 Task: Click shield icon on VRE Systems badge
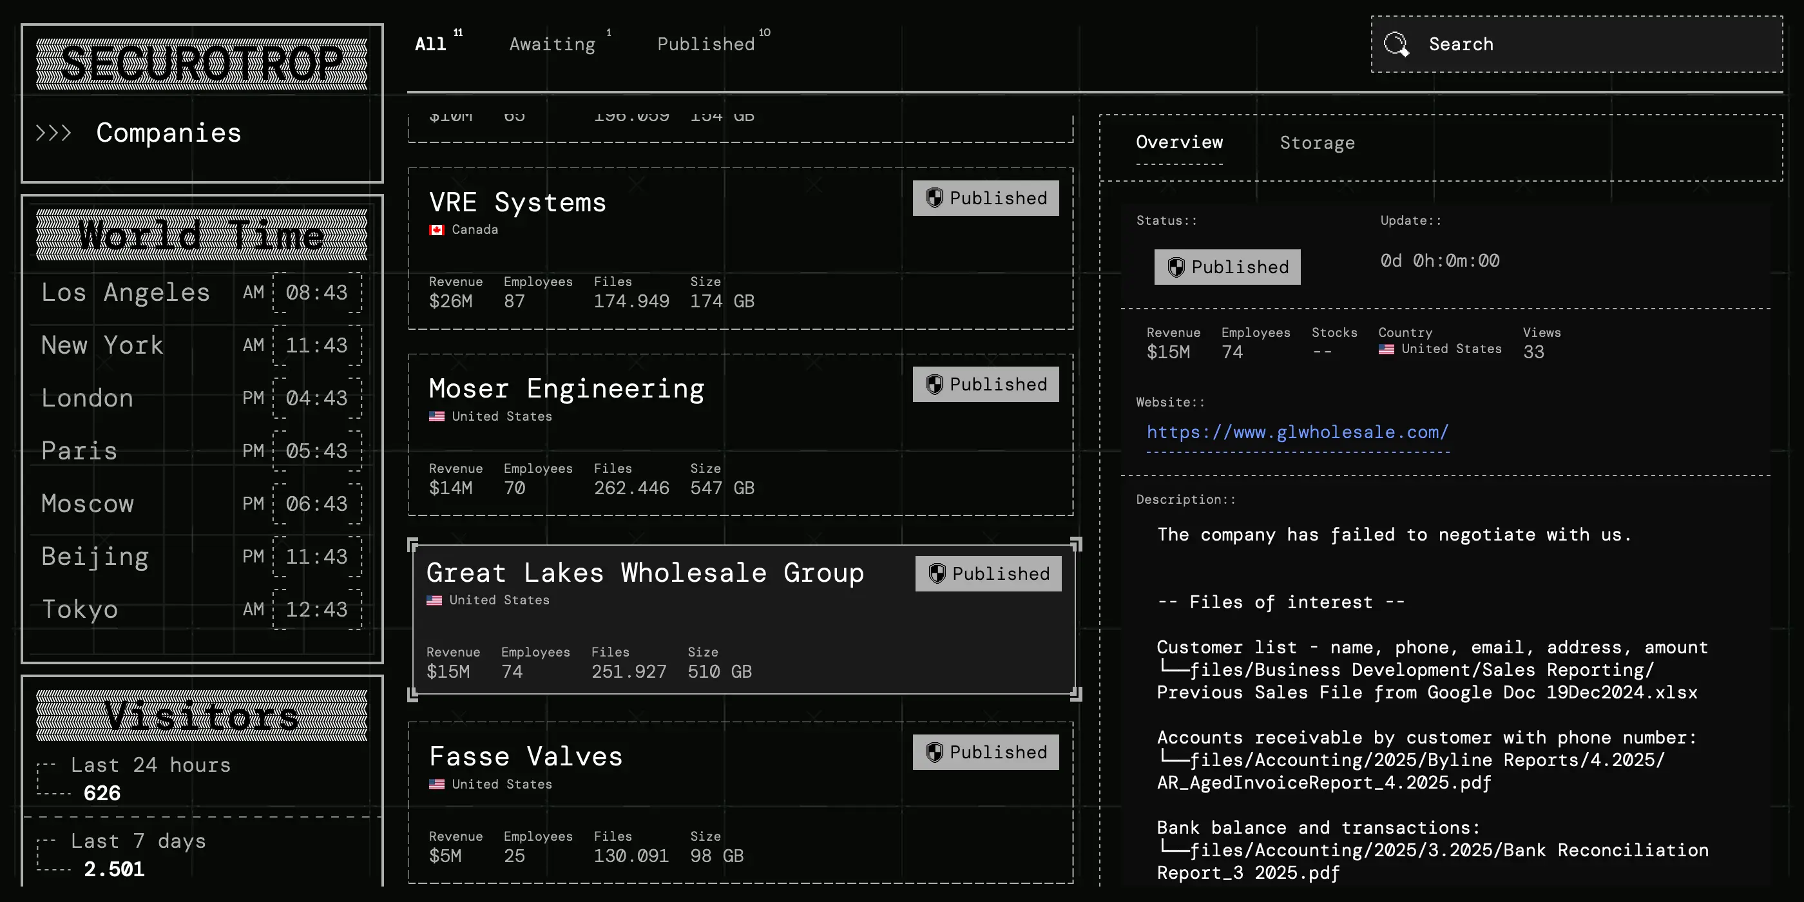tap(934, 198)
